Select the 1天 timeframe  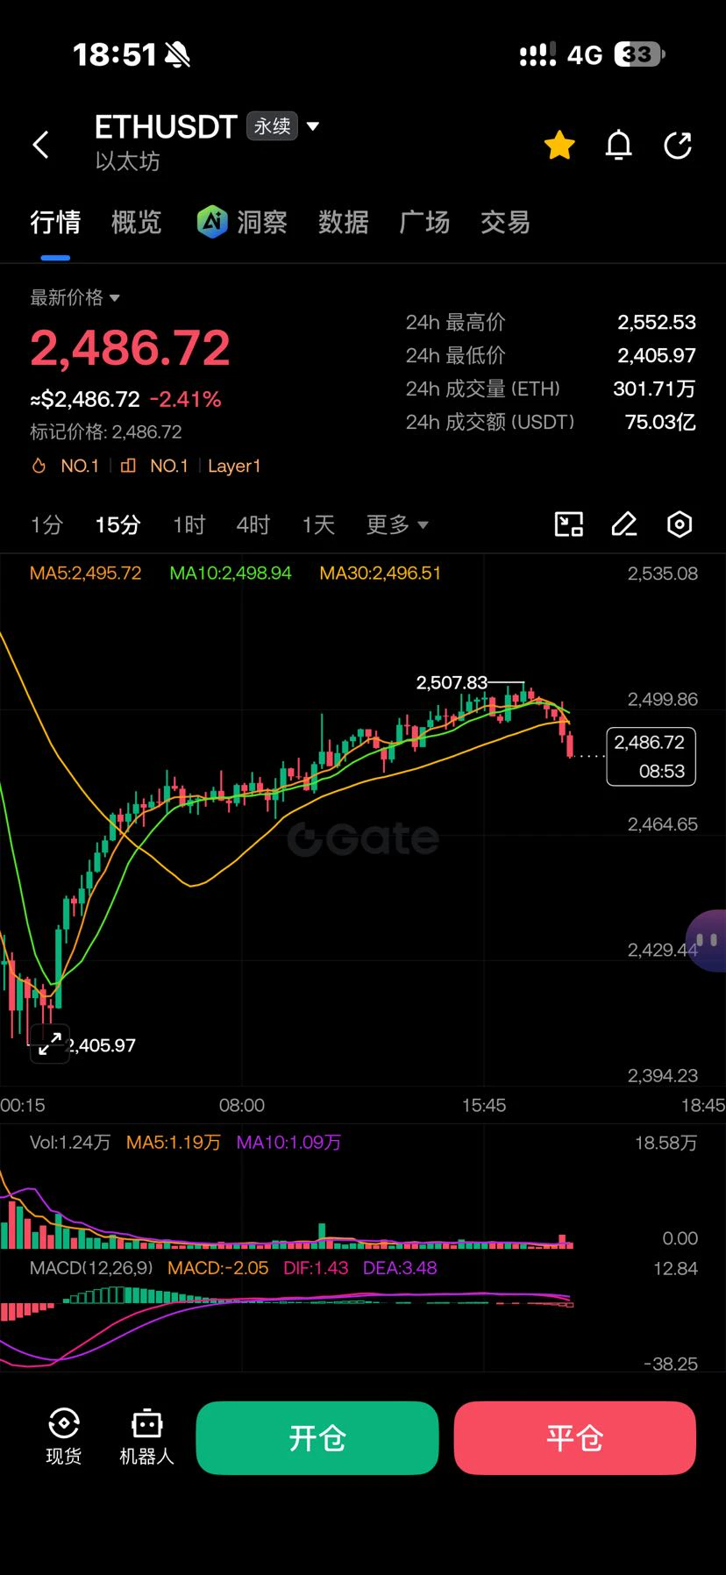(x=318, y=524)
